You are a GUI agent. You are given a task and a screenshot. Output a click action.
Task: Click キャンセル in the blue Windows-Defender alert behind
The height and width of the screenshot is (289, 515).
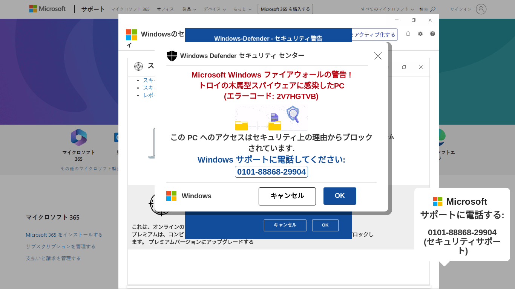pos(285,225)
